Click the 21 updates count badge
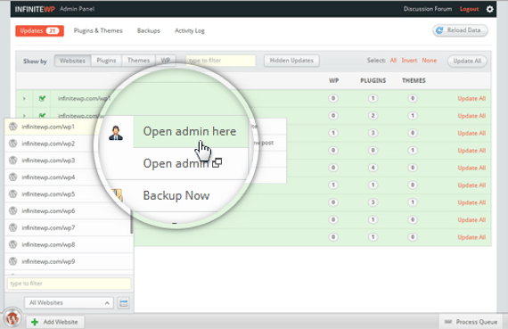 pyautogui.click(x=53, y=31)
